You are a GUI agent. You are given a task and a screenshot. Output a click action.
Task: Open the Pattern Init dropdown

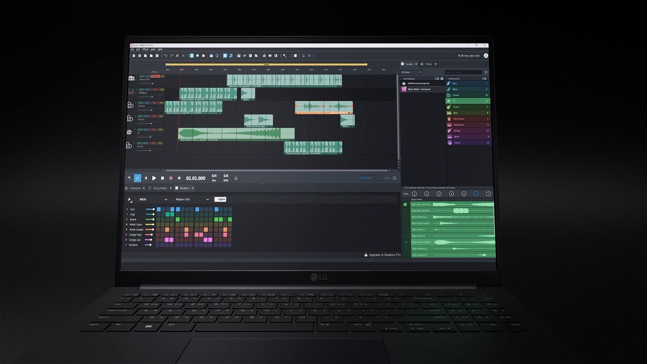pyautogui.click(x=192, y=200)
